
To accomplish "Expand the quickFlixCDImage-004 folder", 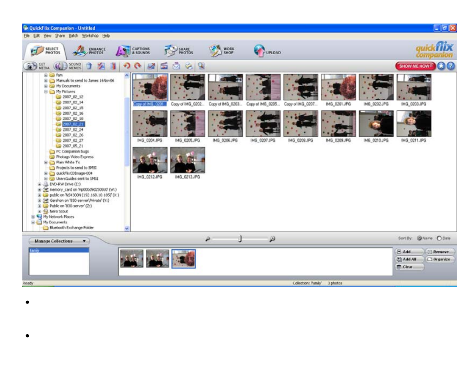I will coord(46,173).
